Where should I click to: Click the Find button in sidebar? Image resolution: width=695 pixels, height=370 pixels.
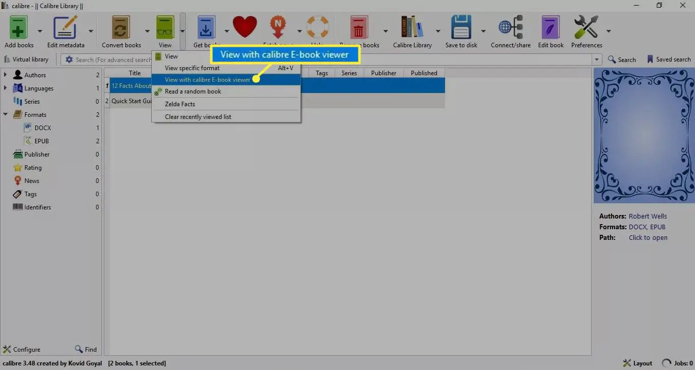tap(86, 349)
